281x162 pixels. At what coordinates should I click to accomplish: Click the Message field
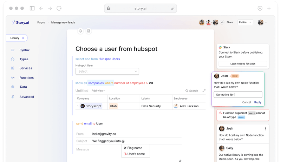click(83, 149)
